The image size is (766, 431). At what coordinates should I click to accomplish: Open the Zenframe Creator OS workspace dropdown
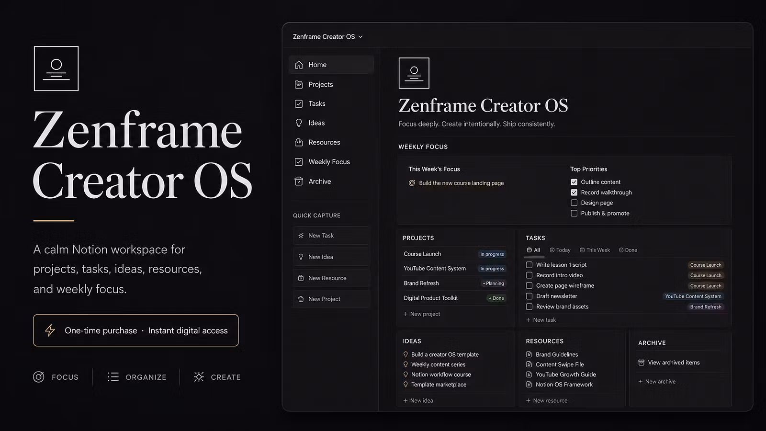[x=328, y=37]
